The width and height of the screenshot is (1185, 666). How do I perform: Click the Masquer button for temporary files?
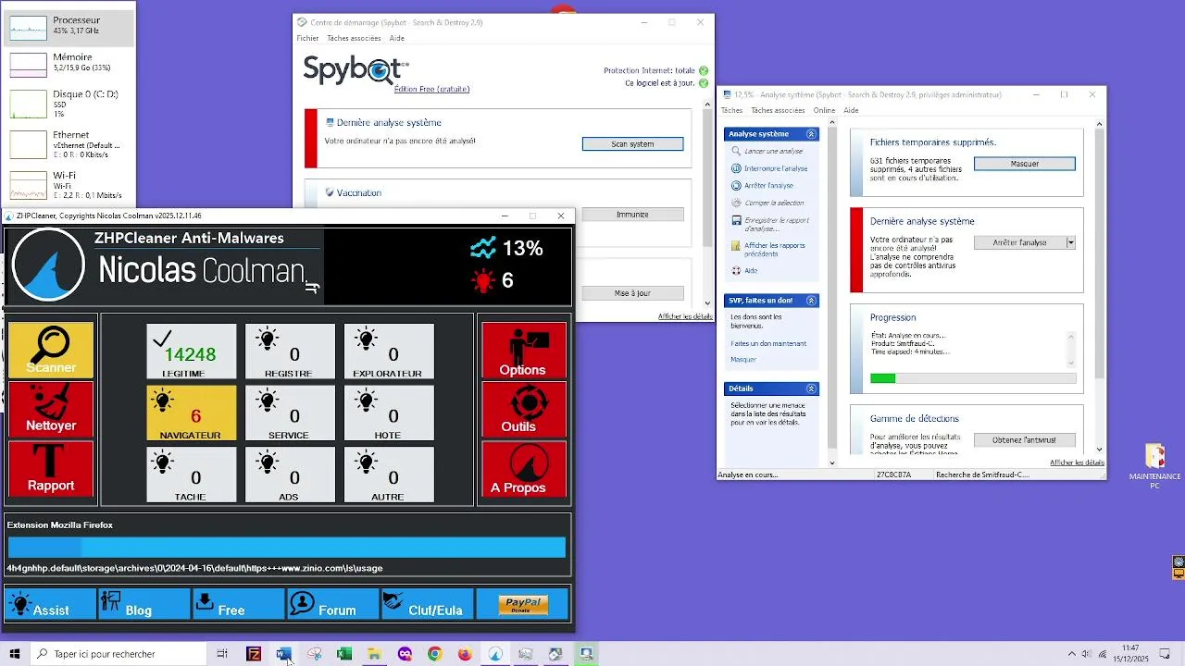[1024, 164]
